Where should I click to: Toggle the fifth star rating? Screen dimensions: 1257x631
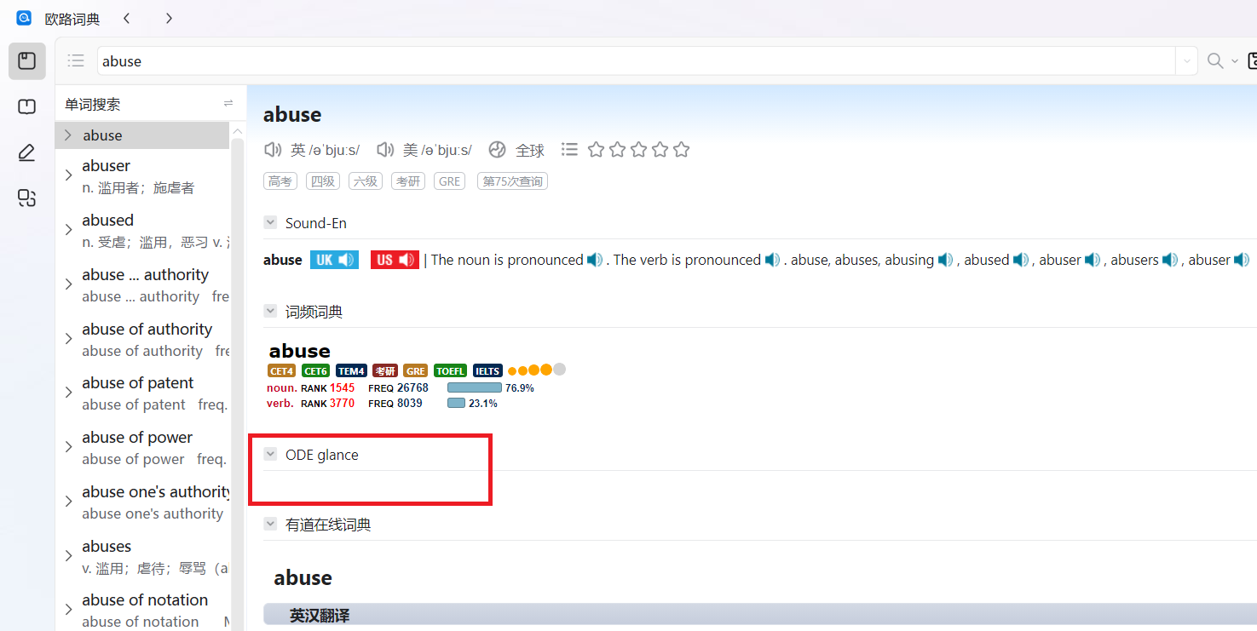(x=681, y=150)
